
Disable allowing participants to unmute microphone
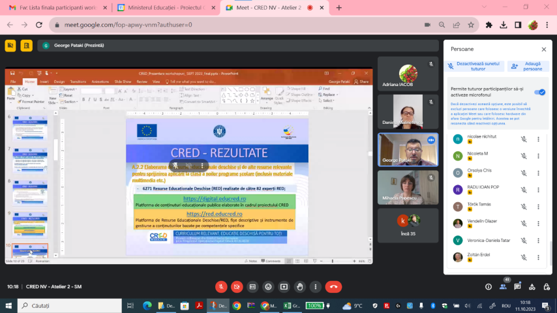pyautogui.click(x=539, y=92)
